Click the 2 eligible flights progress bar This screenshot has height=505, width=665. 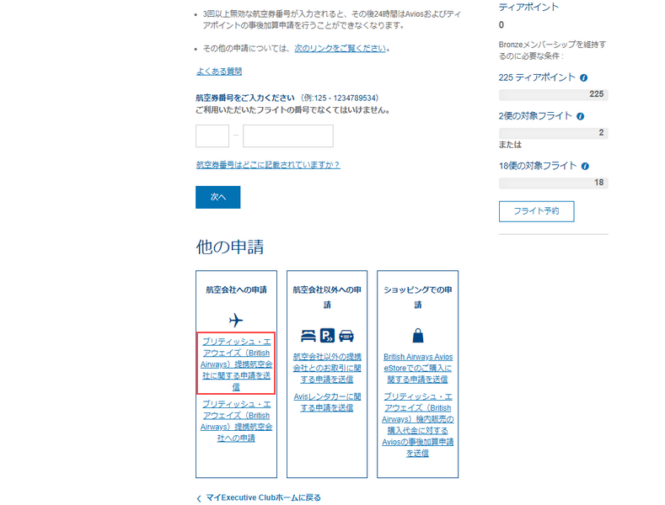click(554, 133)
